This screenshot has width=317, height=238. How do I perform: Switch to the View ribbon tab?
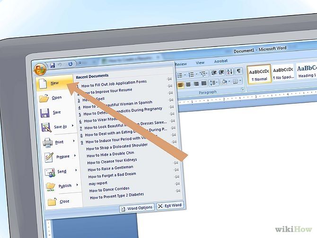(200, 62)
